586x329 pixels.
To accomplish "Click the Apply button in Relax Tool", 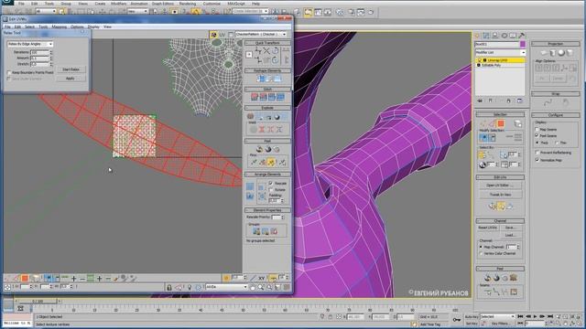I will point(71,79).
